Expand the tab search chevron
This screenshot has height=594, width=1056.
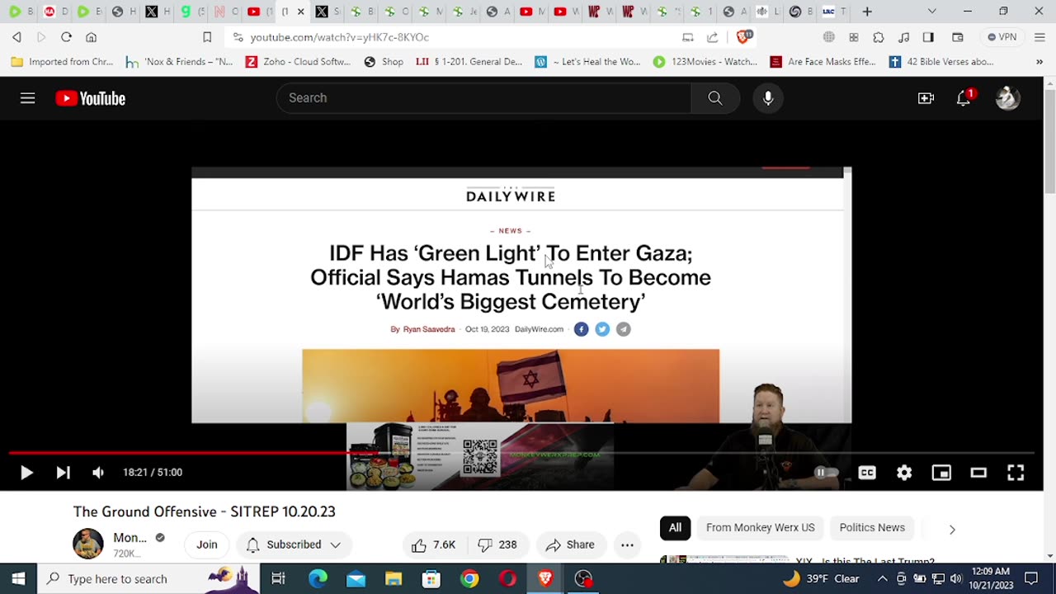[931, 12]
